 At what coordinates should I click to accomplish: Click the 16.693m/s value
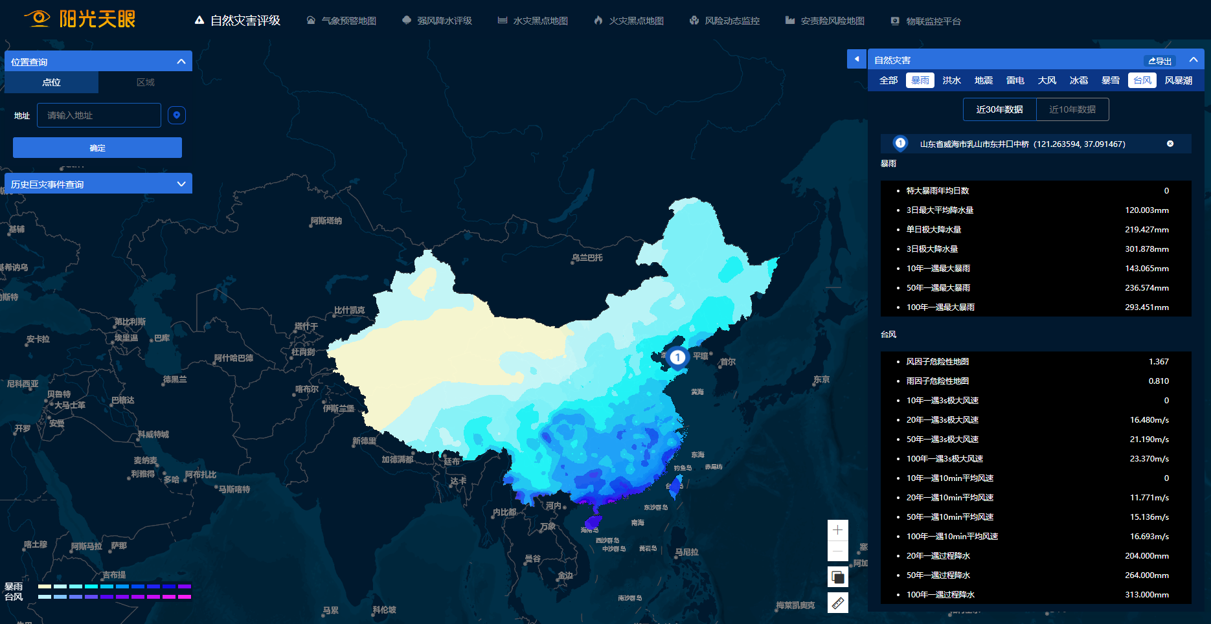1149,536
